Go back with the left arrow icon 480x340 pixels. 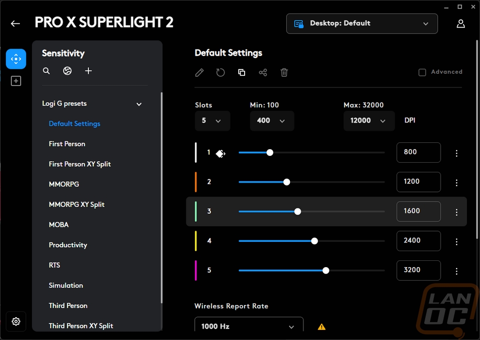coord(16,24)
